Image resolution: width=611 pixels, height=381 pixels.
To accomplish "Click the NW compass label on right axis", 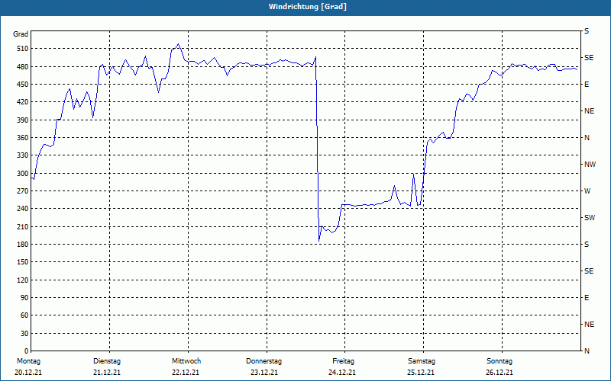I will [x=590, y=165].
